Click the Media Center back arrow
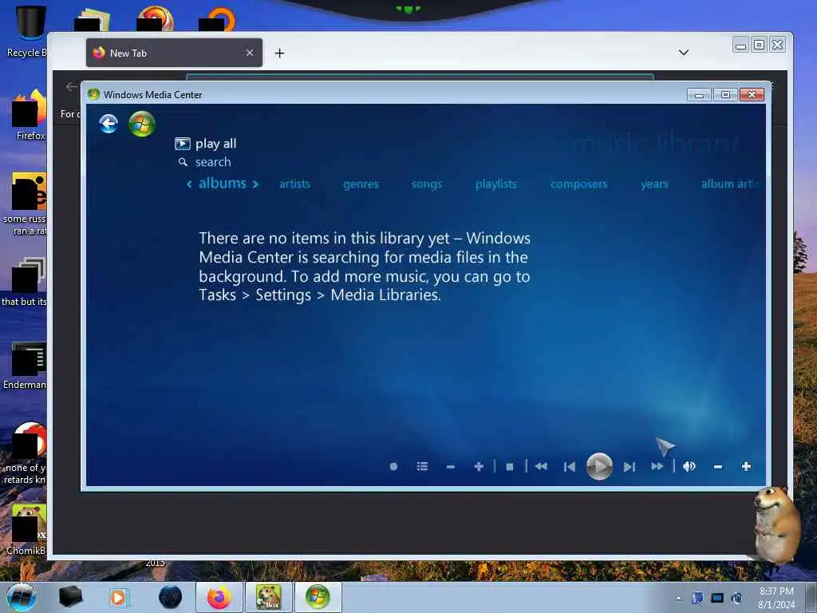Image resolution: width=817 pixels, height=613 pixels. (109, 124)
